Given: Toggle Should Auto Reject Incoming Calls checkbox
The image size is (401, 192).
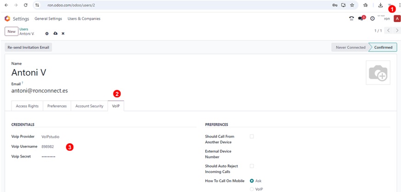Looking at the screenshot, I should pyautogui.click(x=252, y=166).
